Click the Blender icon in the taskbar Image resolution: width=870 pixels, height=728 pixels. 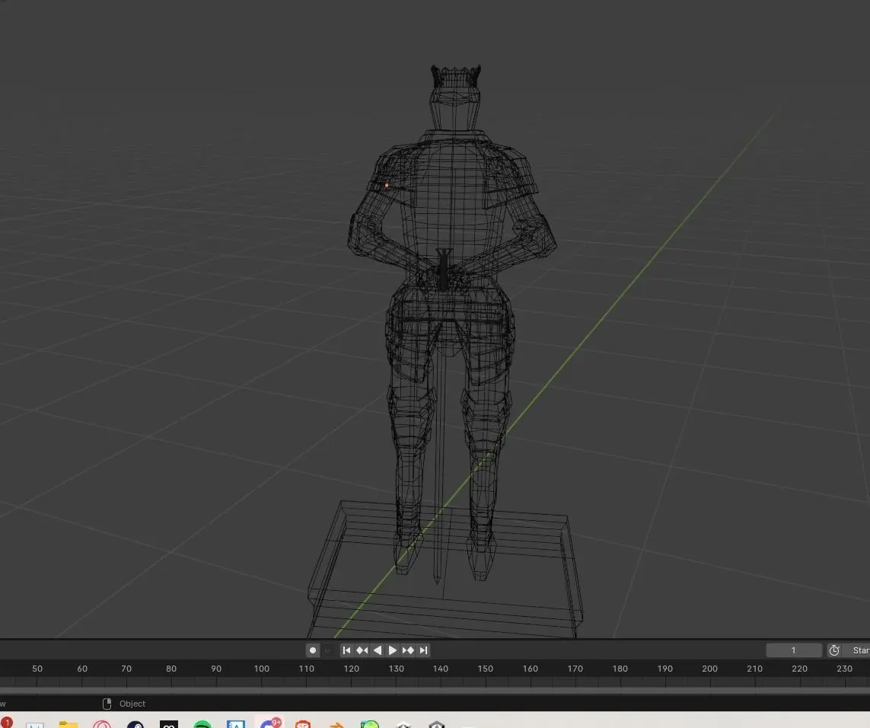(x=336, y=724)
